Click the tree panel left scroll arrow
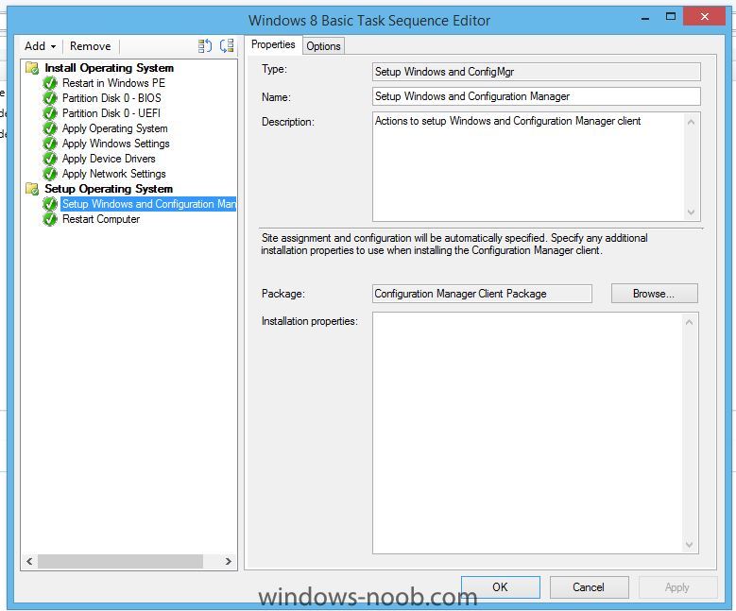This screenshot has height=611, width=736. pos(29,561)
